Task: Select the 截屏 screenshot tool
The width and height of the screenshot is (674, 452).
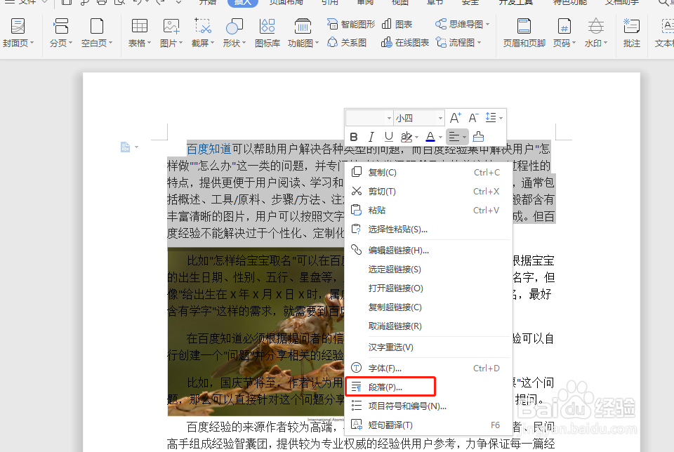Action: [202, 33]
